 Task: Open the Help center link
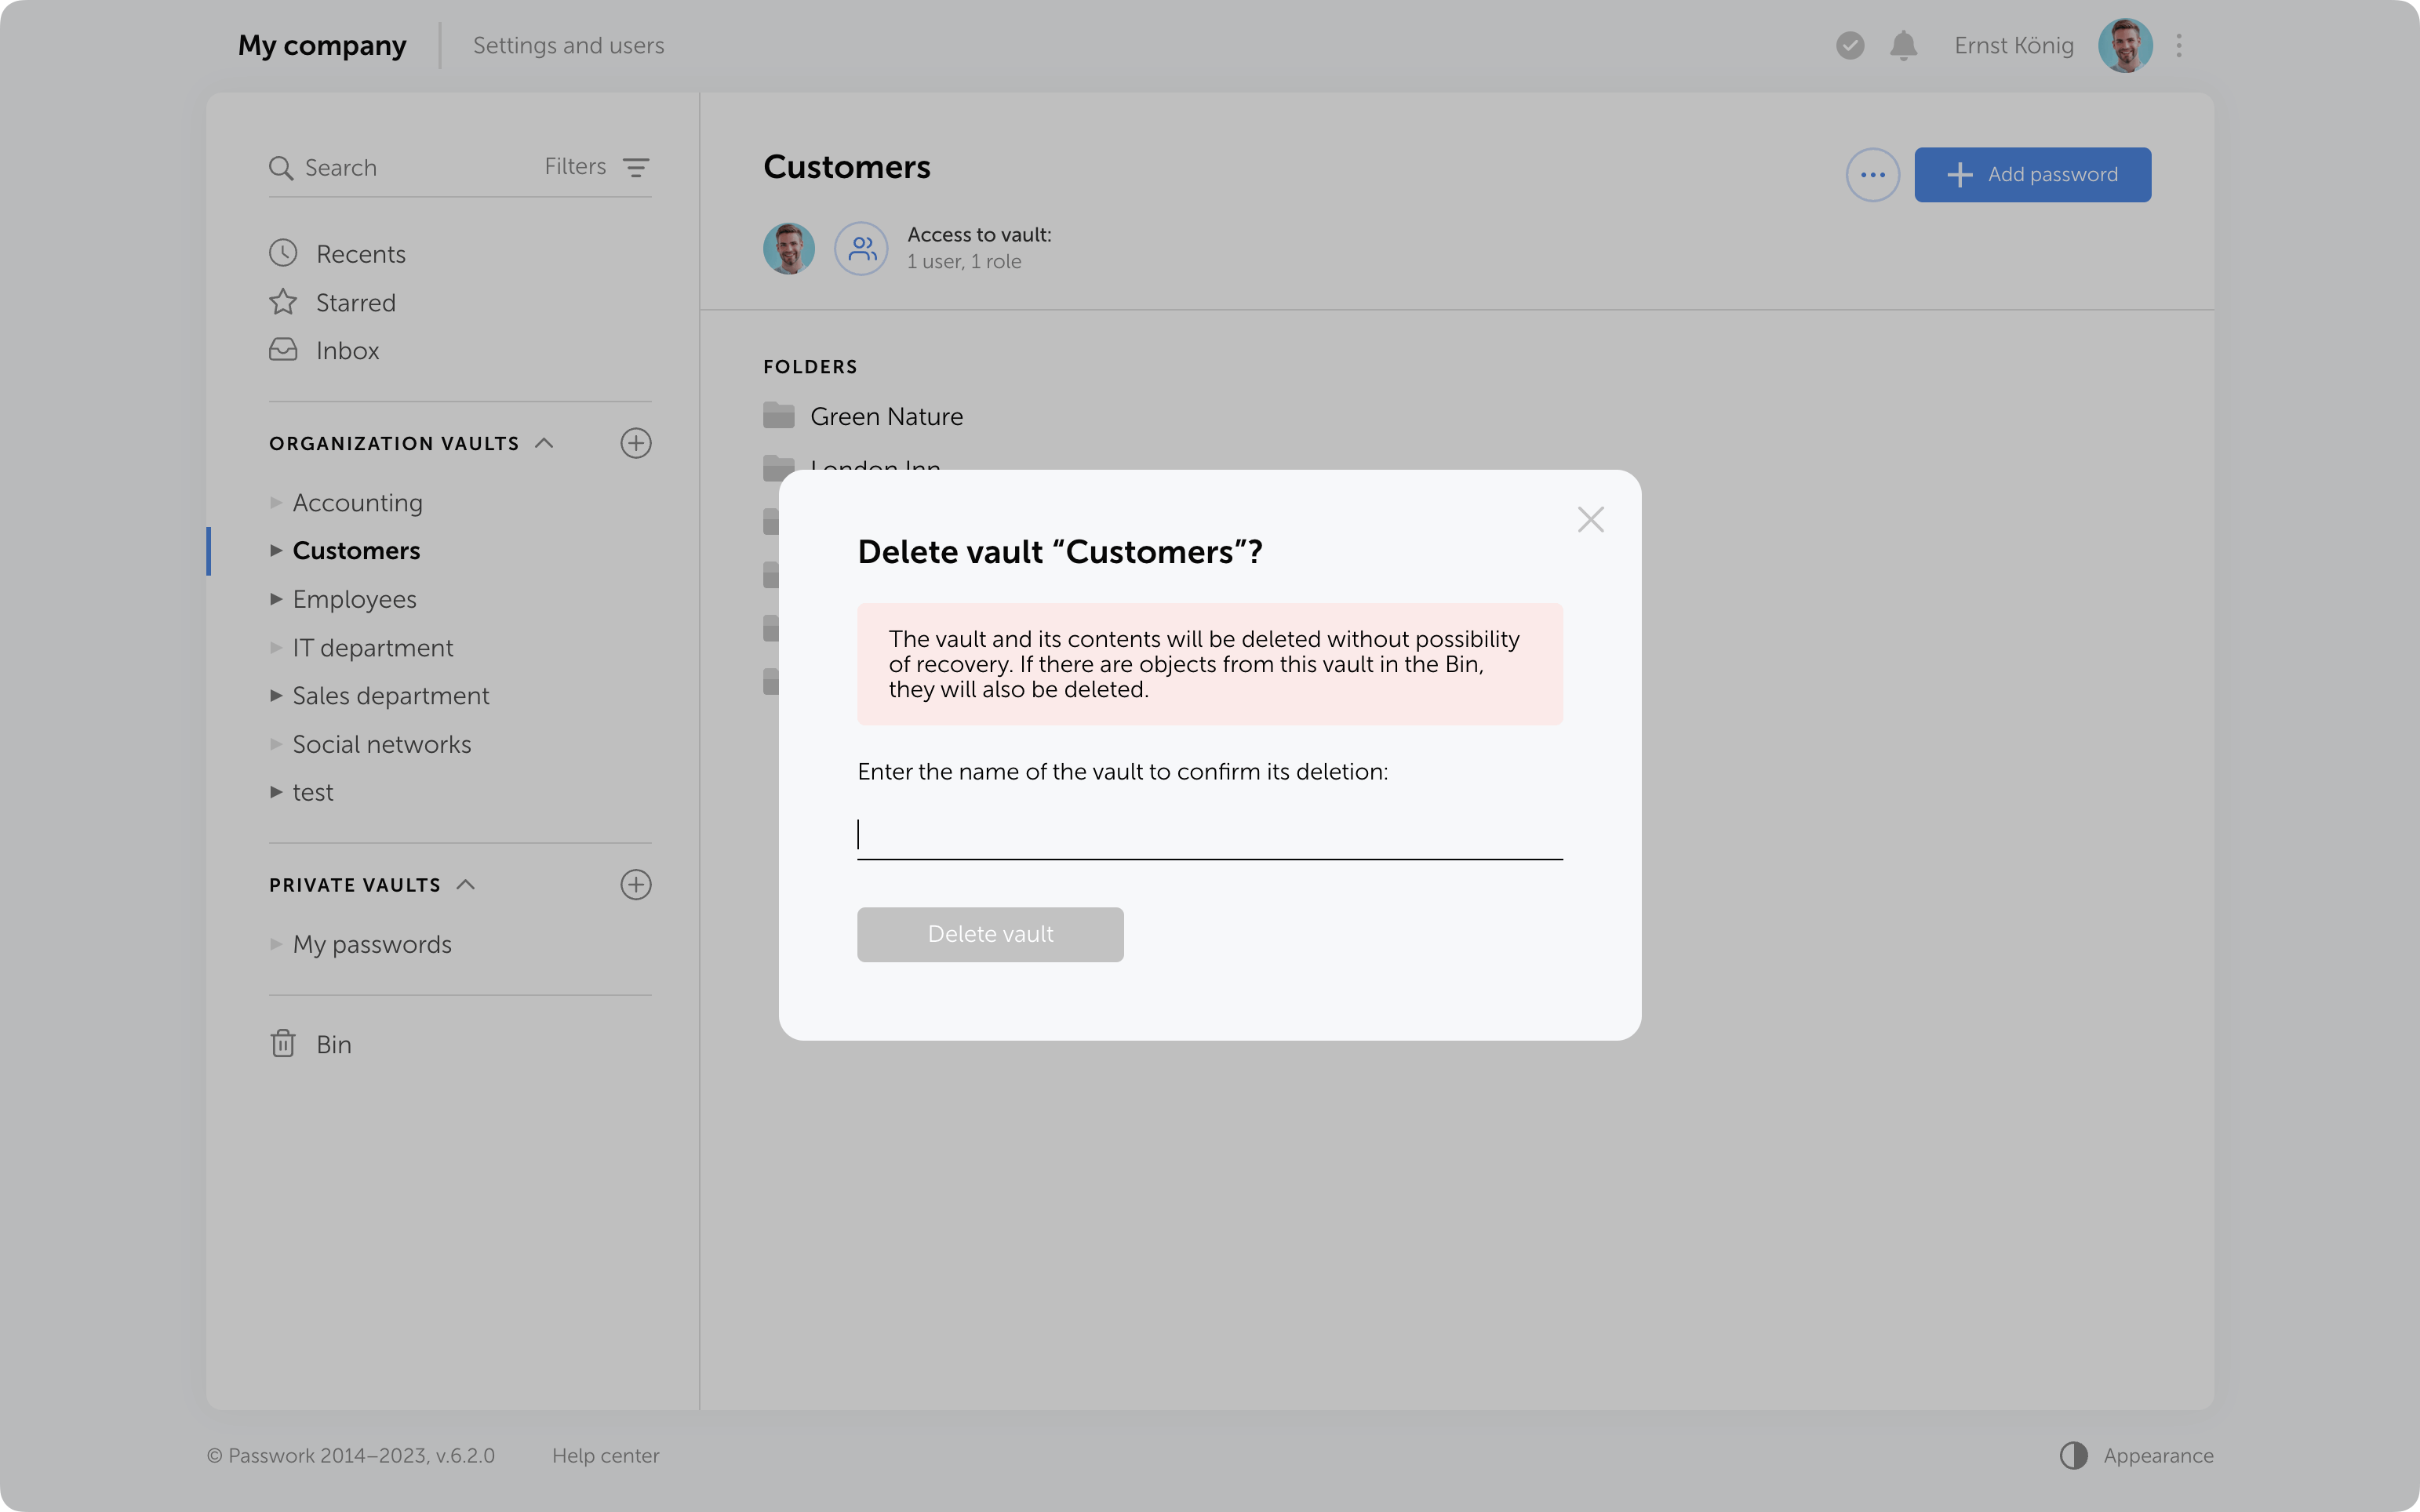[605, 1455]
